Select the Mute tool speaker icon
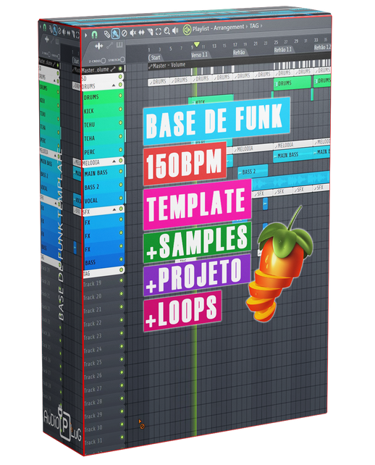This screenshot has width=375, height=465. pos(133,33)
